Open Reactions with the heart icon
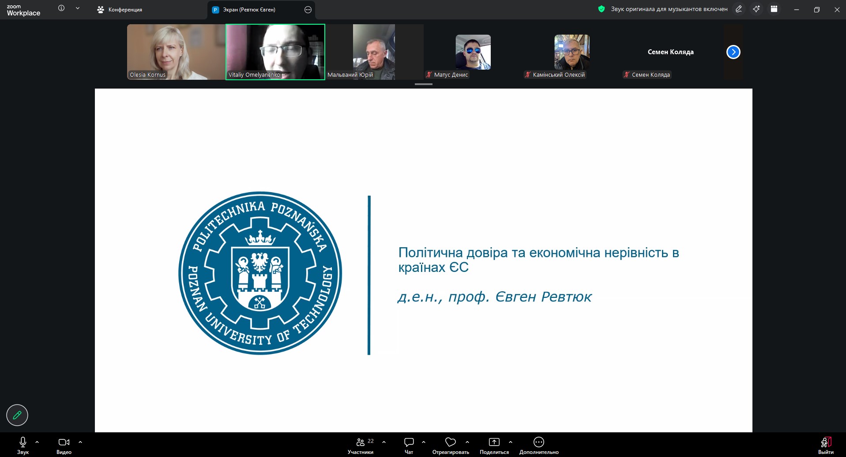 point(450,442)
